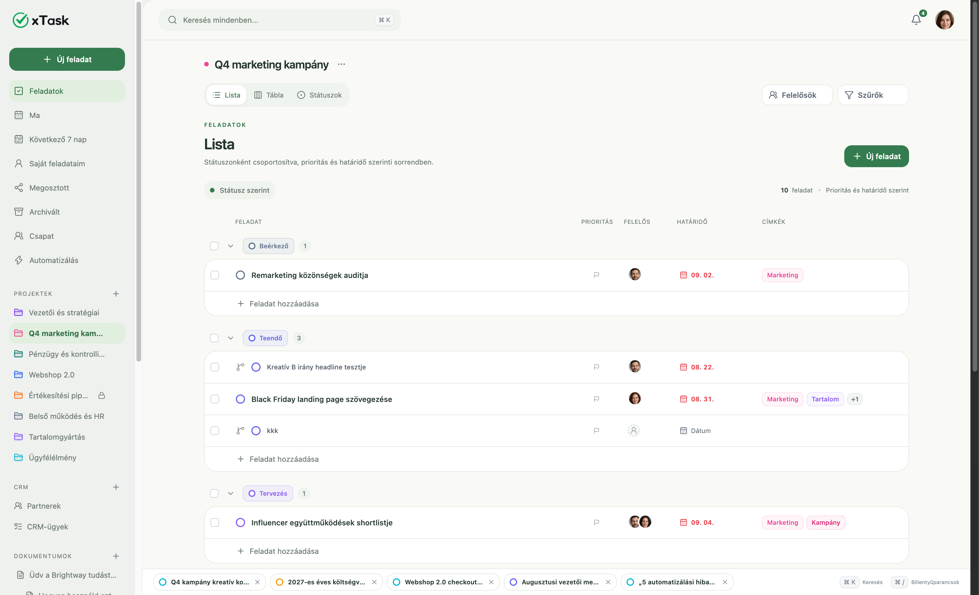979x595 pixels.
Task: Switch to the Tábla view tab
Action: [x=269, y=95]
